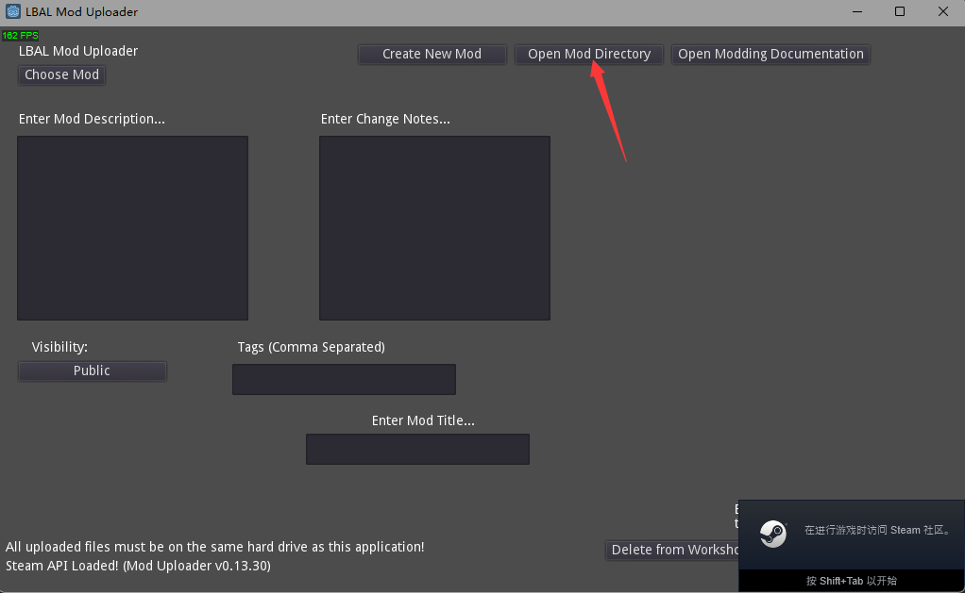Click the Enter Change Notes label
Image resolution: width=965 pixels, height=593 pixels.
coord(385,119)
